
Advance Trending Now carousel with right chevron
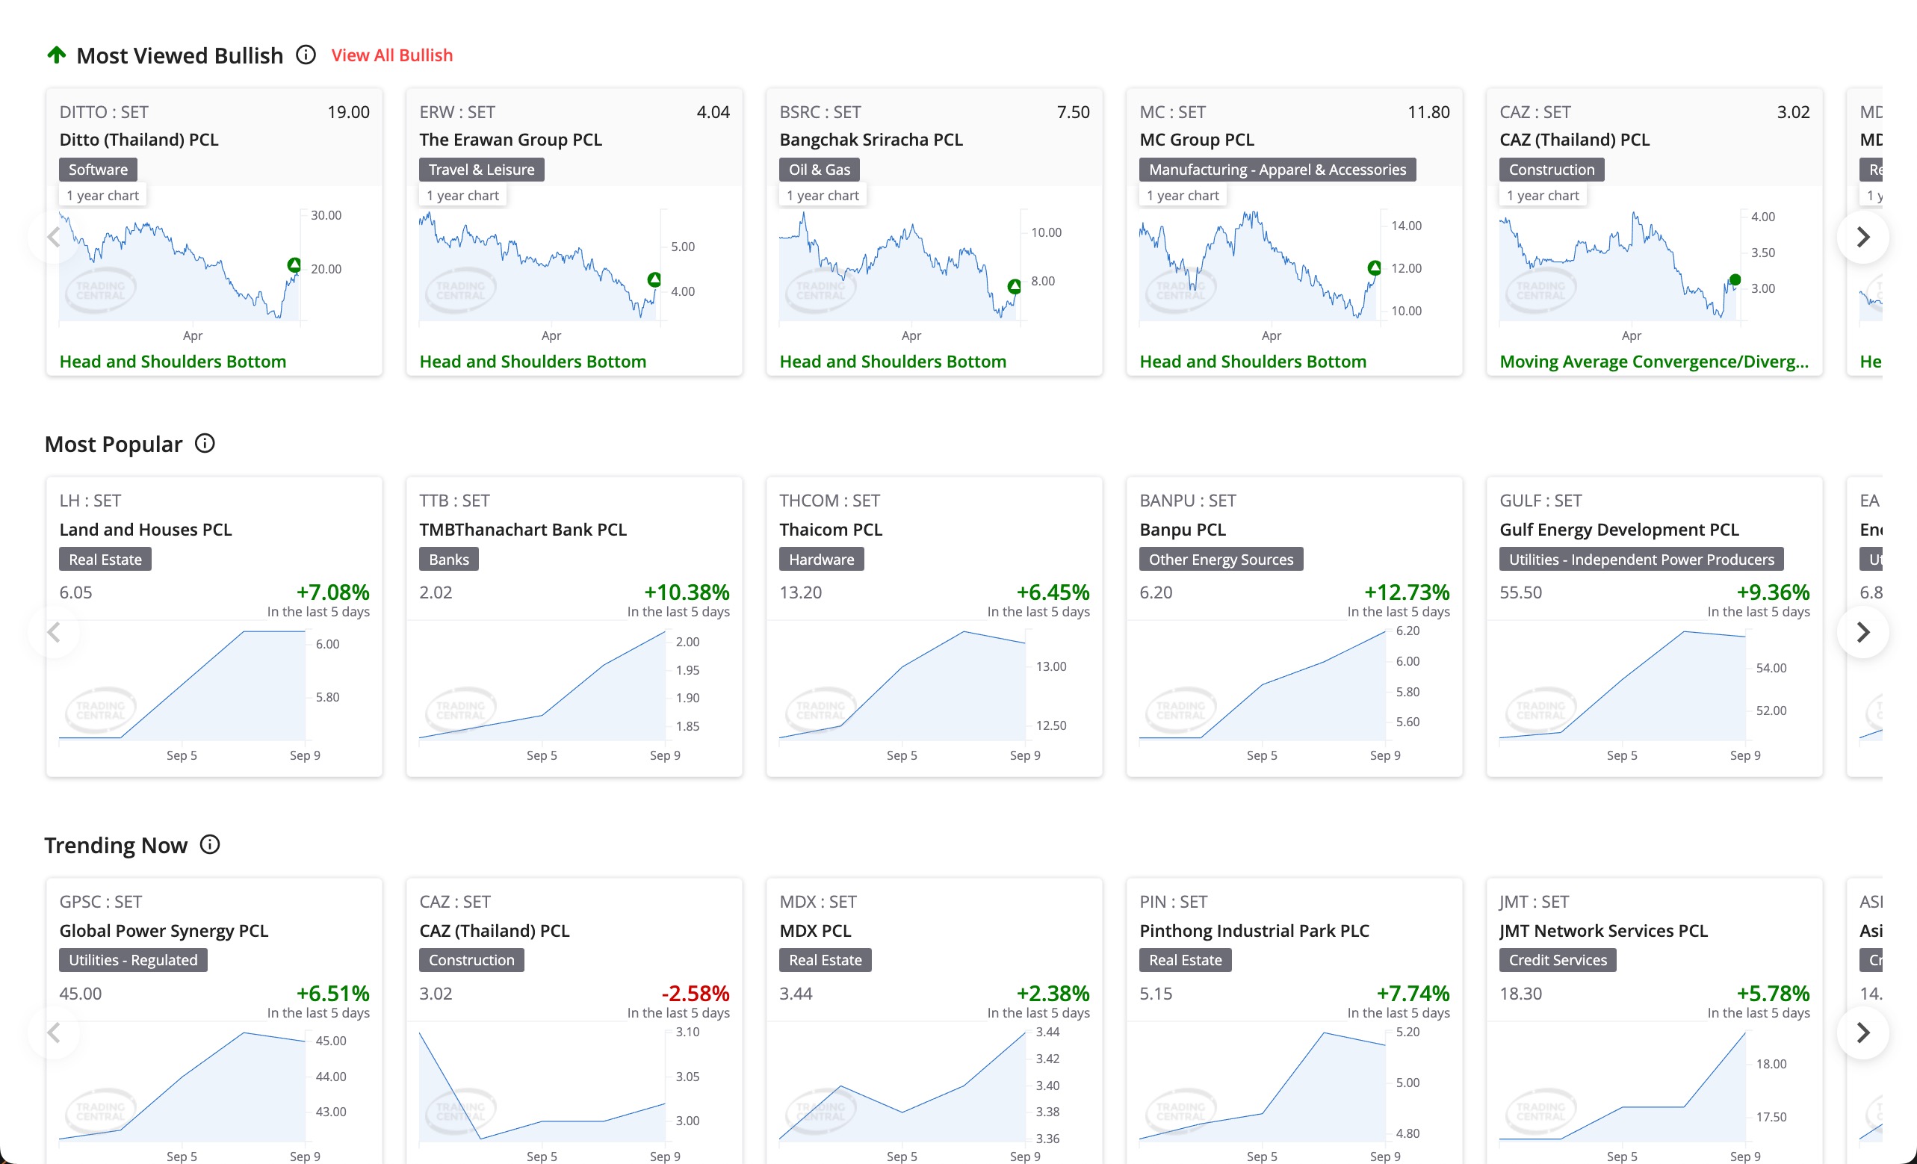tap(1863, 1033)
